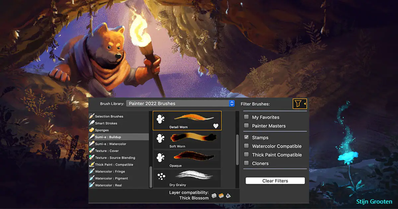The height and width of the screenshot is (209, 398).
Task: Click the brush variants list scrollbar
Action: tap(237, 149)
